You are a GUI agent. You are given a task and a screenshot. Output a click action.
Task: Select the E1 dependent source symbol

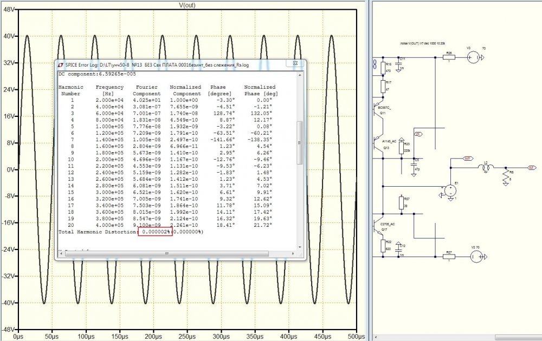450,191
